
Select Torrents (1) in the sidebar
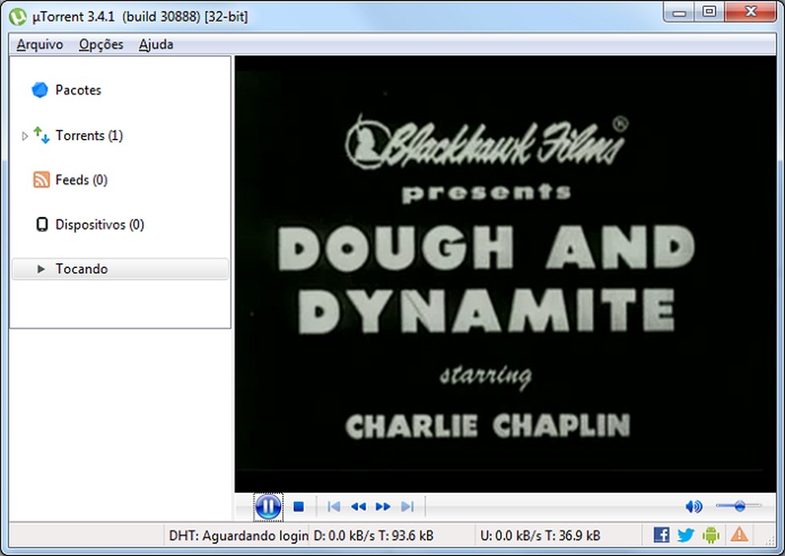(89, 136)
